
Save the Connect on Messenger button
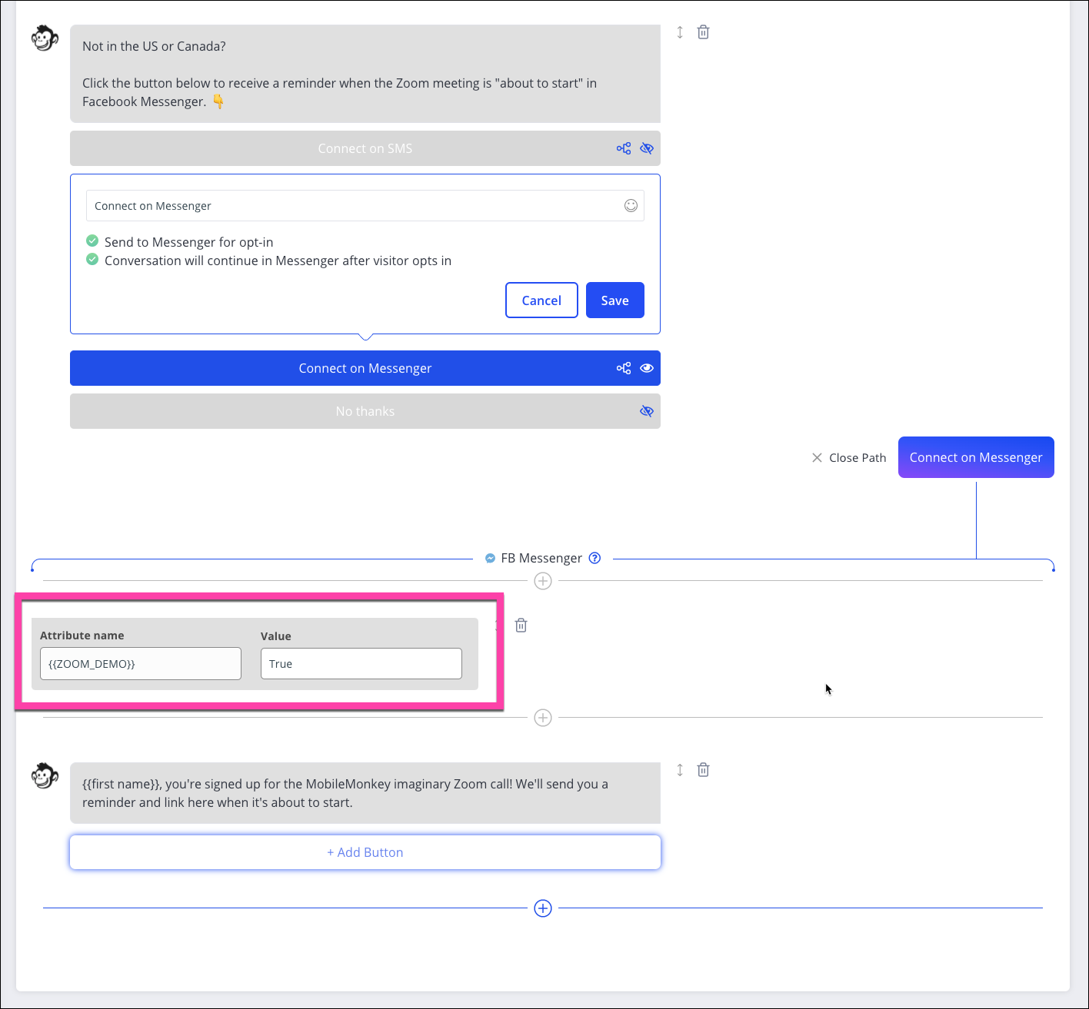tap(615, 300)
